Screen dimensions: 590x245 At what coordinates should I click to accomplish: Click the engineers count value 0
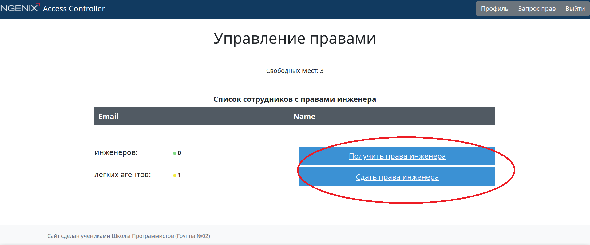pos(179,153)
